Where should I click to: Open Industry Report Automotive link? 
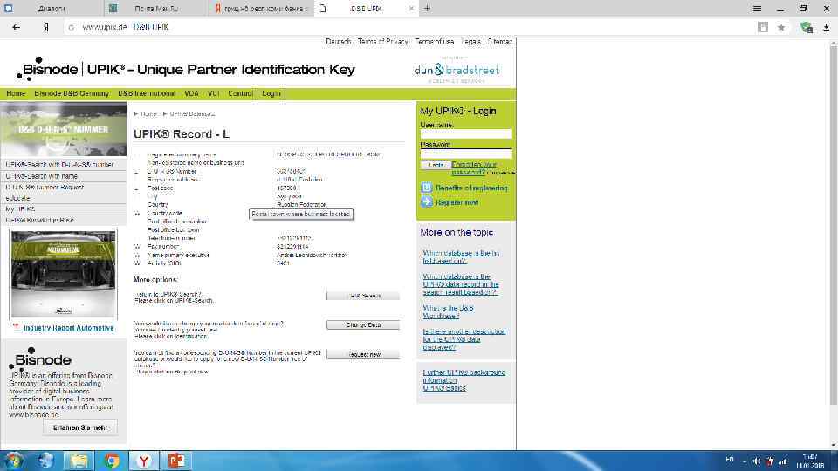pyautogui.click(x=68, y=328)
